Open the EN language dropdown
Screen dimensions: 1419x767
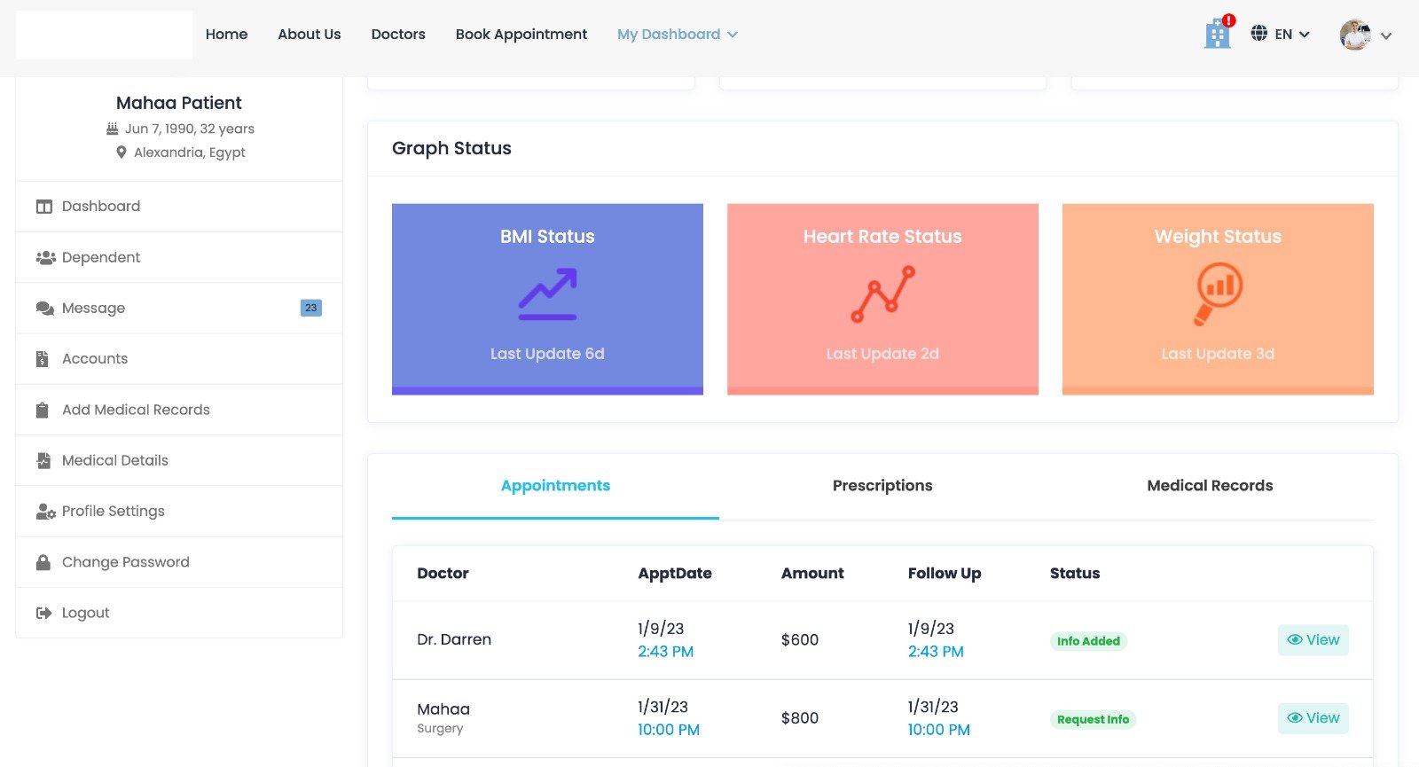pos(1292,35)
